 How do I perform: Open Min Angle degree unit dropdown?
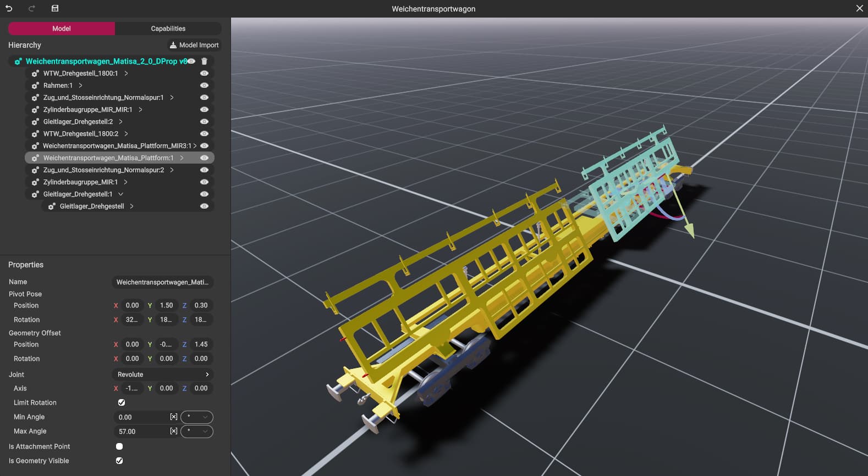pyautogui.click(x=196, y=417)
